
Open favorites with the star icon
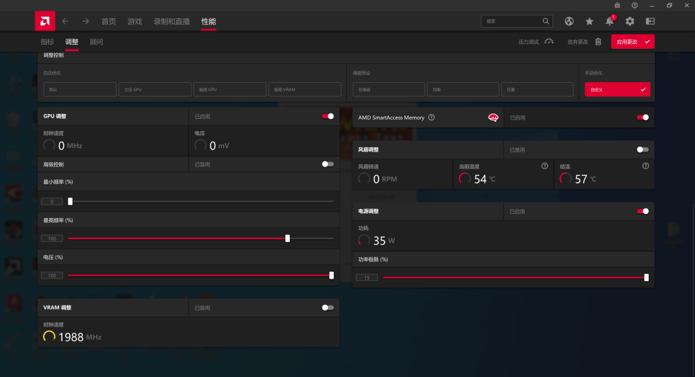coord(589,21)
